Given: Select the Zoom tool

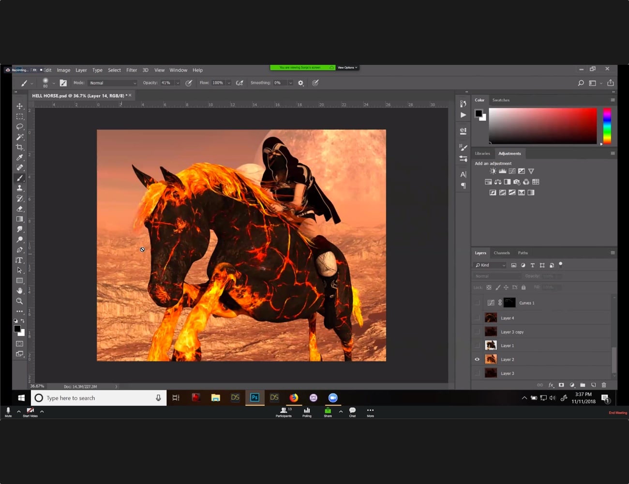Looking at the screenshot, I should (20, 301).
